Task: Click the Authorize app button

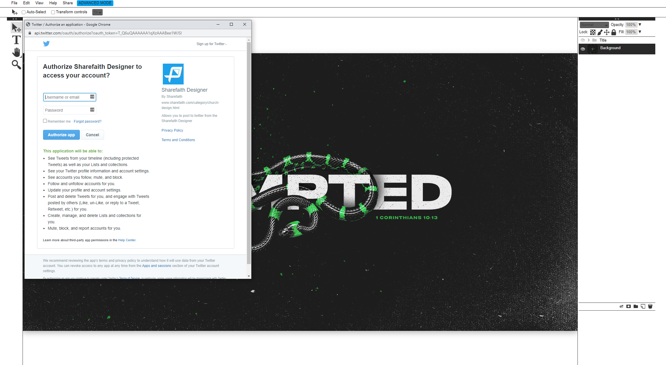Action: point(61,135)
